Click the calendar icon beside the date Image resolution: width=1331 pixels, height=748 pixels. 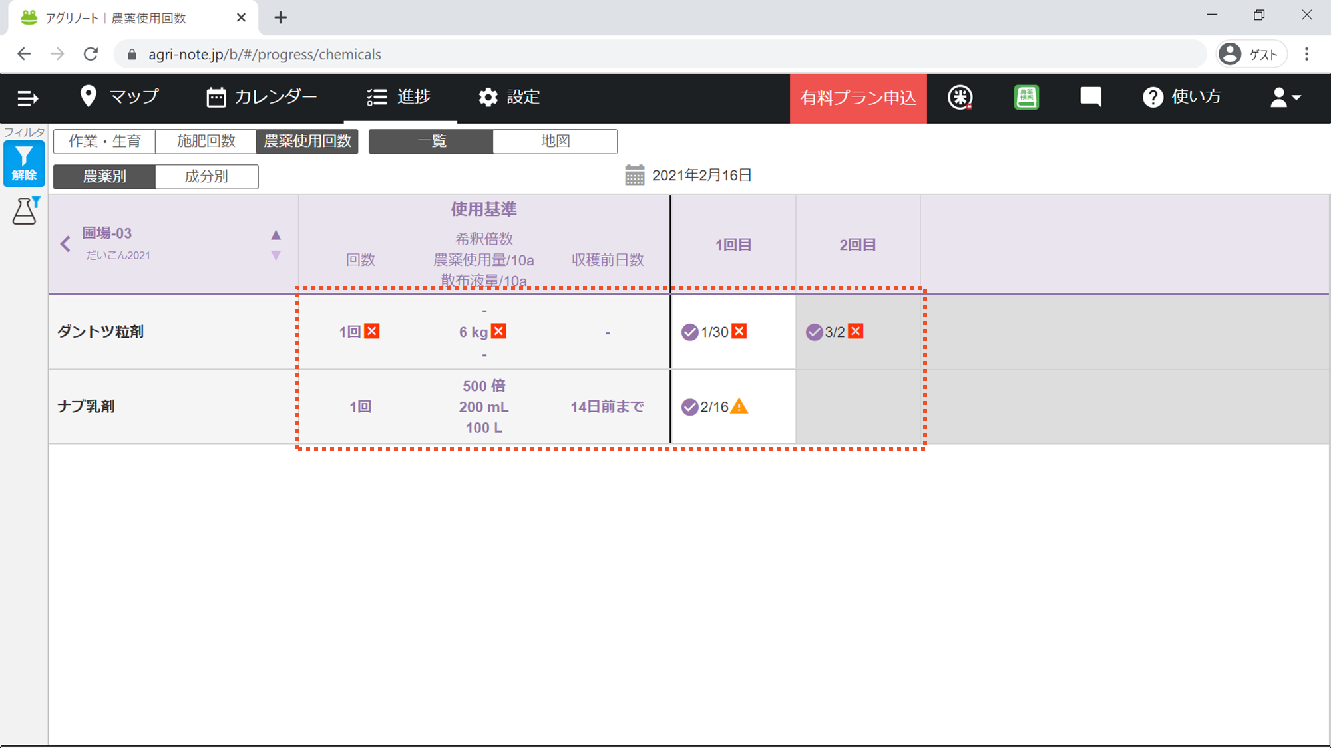pos(634,175)
